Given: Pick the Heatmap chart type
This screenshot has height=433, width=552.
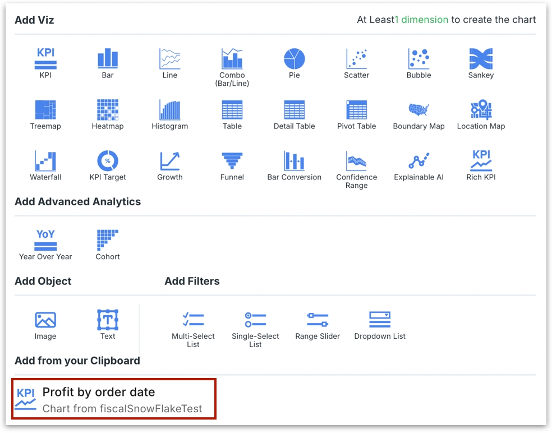Looking at the screenshot, I should pyautogui.click(x=108, y=110).
